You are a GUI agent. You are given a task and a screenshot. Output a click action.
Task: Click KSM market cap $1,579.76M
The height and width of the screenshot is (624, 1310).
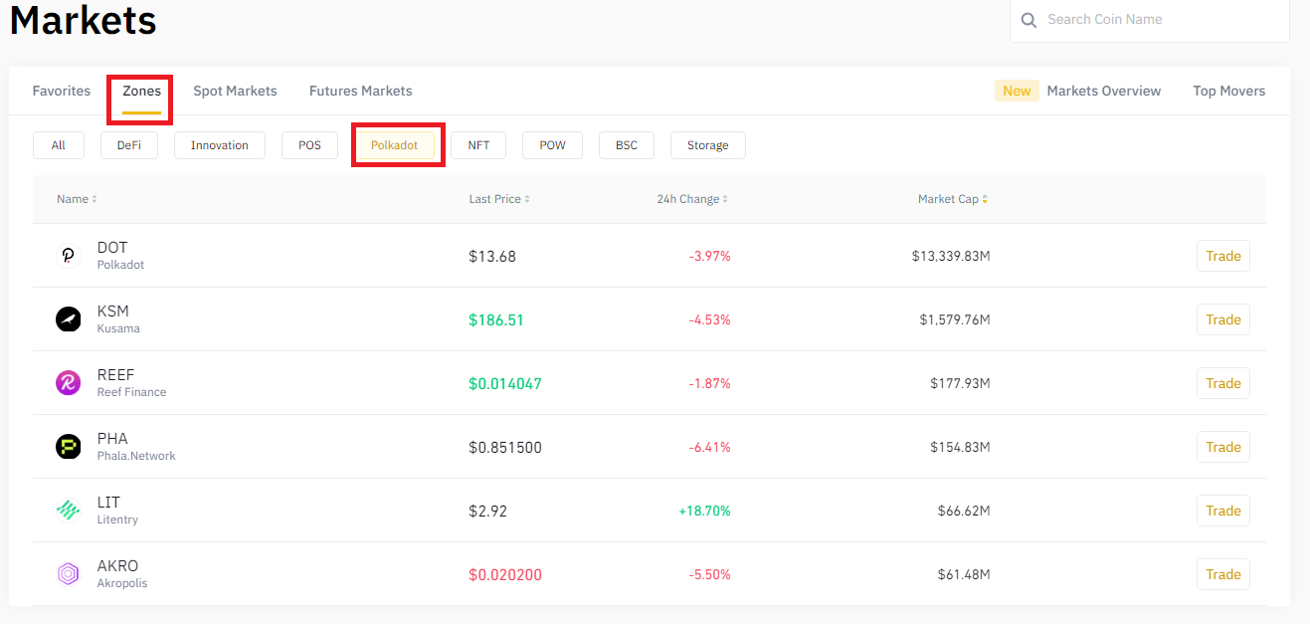pos(955,319)
